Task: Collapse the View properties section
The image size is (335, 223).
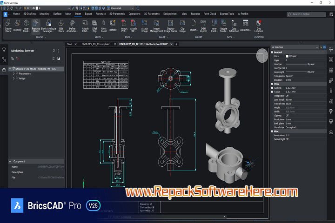Action: coord(272,84)
